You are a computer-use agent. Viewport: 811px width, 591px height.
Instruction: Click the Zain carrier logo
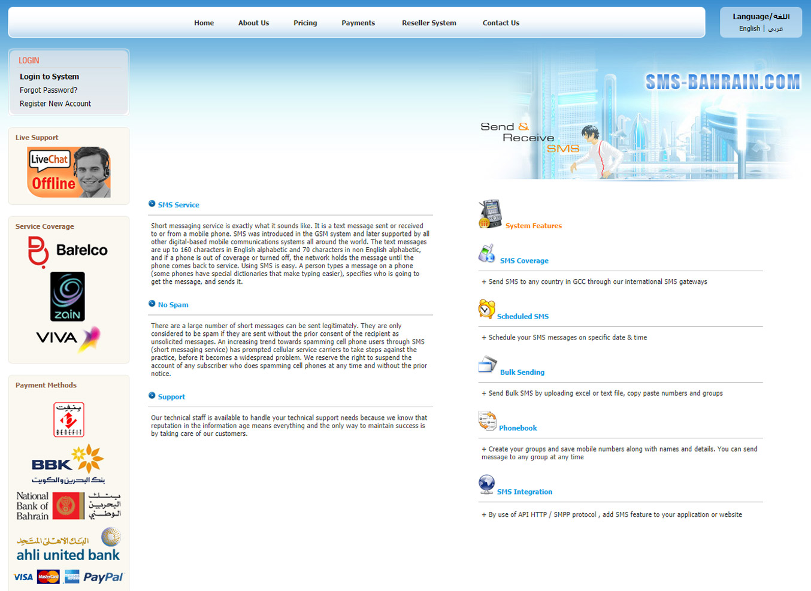pyautogui.click(x=68, y=296)
